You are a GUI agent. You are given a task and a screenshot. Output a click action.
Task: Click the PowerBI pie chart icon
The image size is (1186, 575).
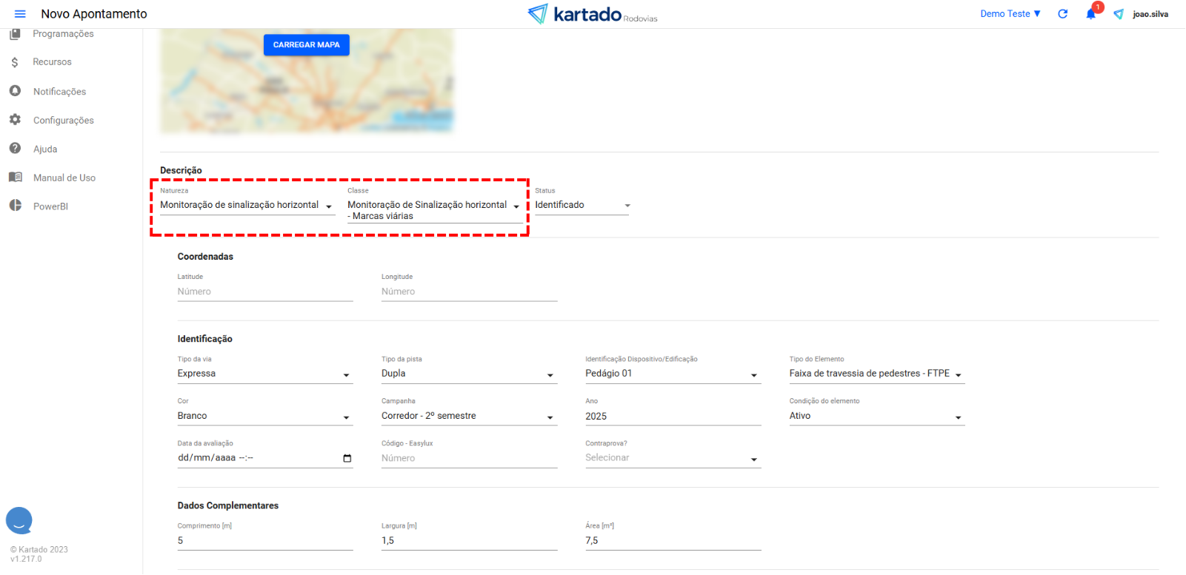point(15,206)
